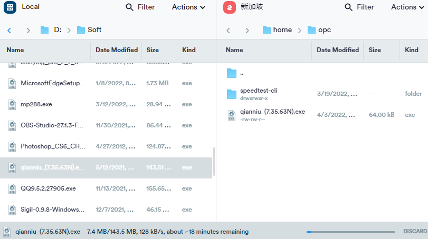
Task: Click Soft in the local breadcrumb
Action: tap(94, 29)
